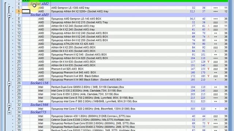Select the Athlon 64 II X2 215 Tray cell
The width and height of the screenshot is (234, 131).
coord(118,22)
